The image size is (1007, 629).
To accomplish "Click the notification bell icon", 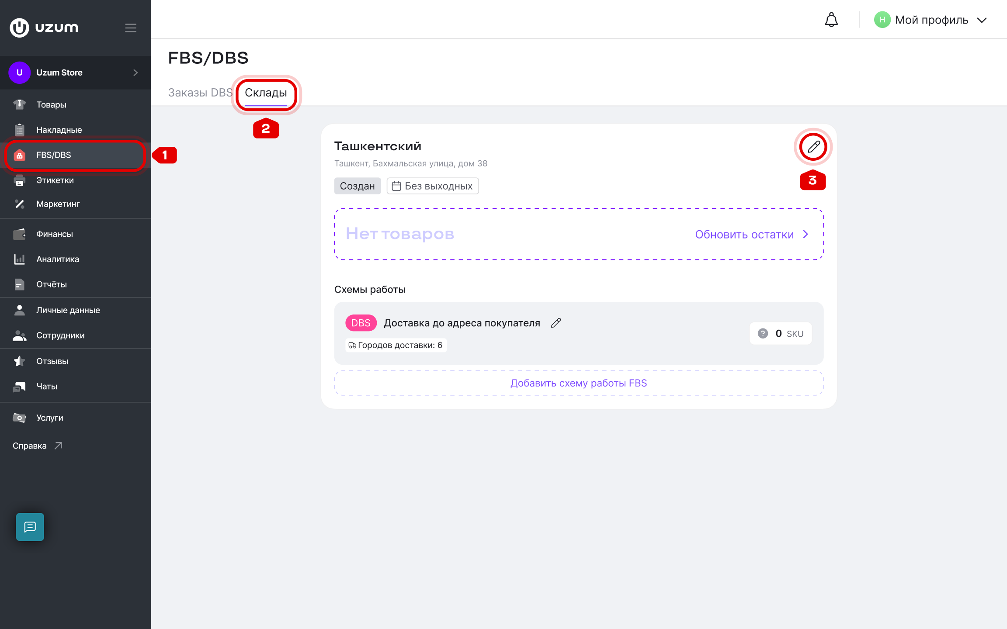I will pos(831,20).
